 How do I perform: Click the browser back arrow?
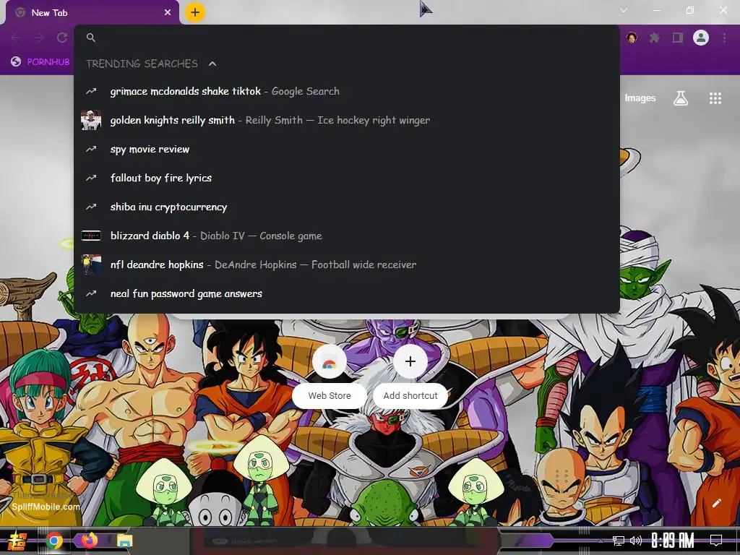16,38
